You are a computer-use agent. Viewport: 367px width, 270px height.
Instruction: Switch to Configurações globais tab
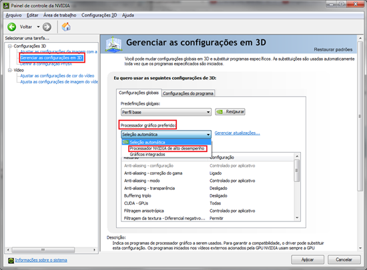pos(139,93)
